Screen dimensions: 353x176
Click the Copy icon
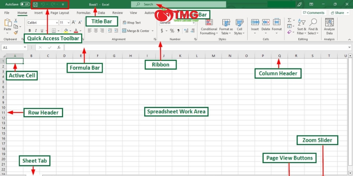(x=16, y=27)
